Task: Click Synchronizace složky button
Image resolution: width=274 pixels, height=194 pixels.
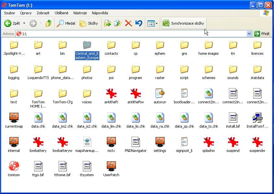Action: 184,23
